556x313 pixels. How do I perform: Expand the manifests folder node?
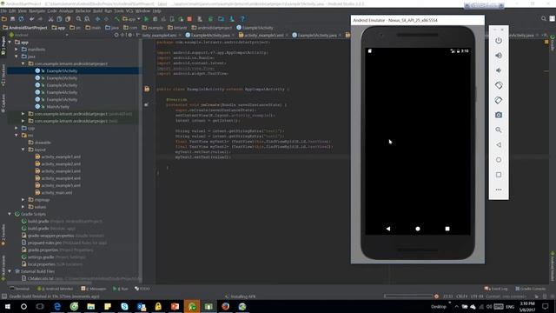tap(17, 50)
